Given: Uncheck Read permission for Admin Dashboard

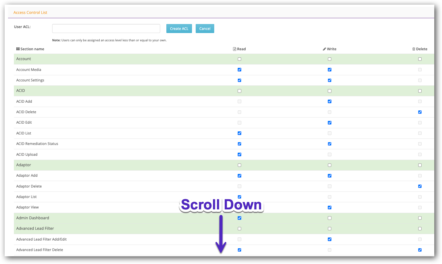Looking at the screenshot, I should click(x=239, y=218).
